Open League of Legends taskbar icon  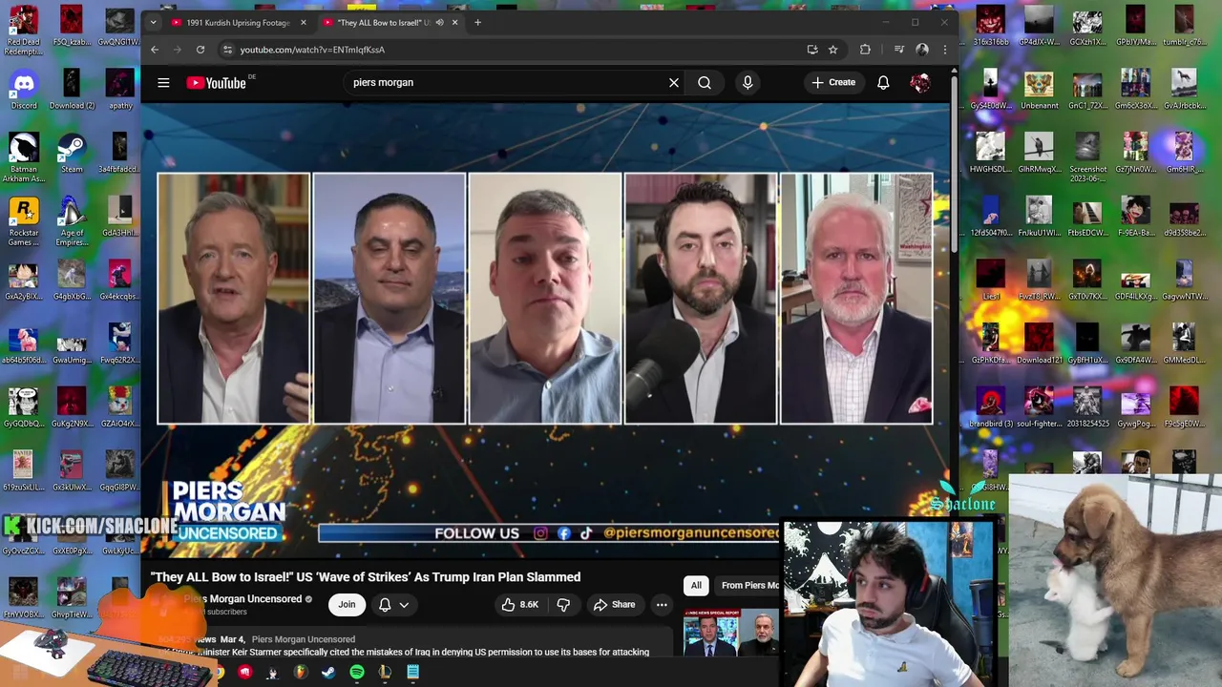[x=385, y=673]
